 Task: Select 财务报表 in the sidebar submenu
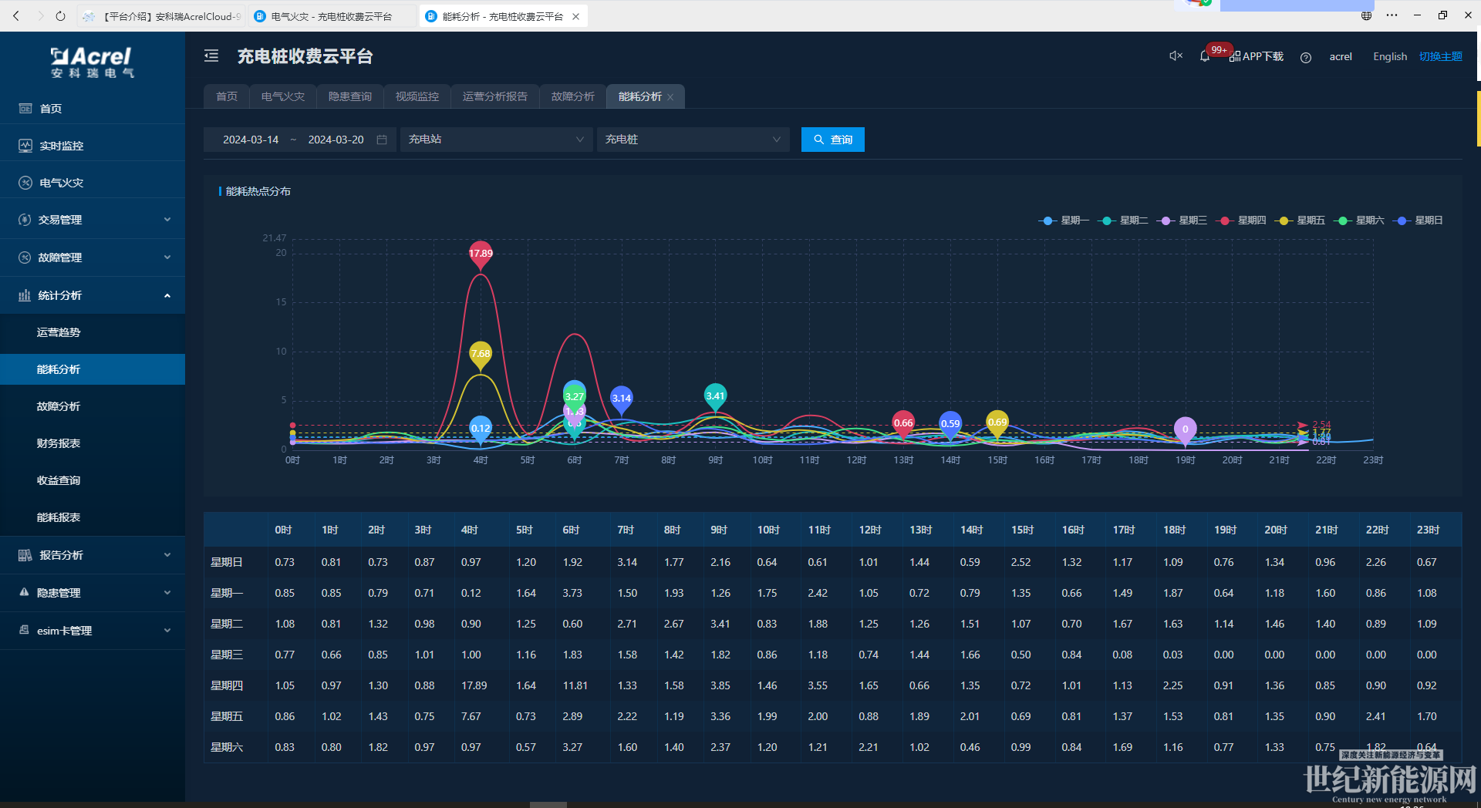[x=59, y=443]
